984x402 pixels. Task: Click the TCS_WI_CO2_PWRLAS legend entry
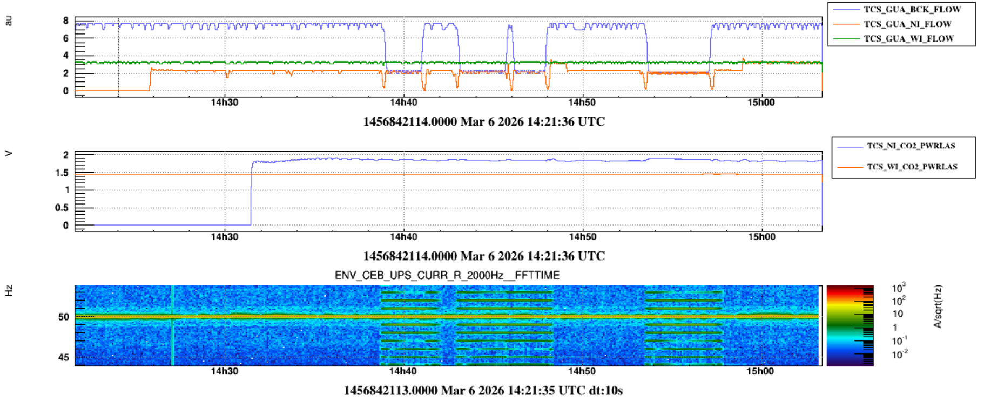pyautogui.click(x=912, y=167)
